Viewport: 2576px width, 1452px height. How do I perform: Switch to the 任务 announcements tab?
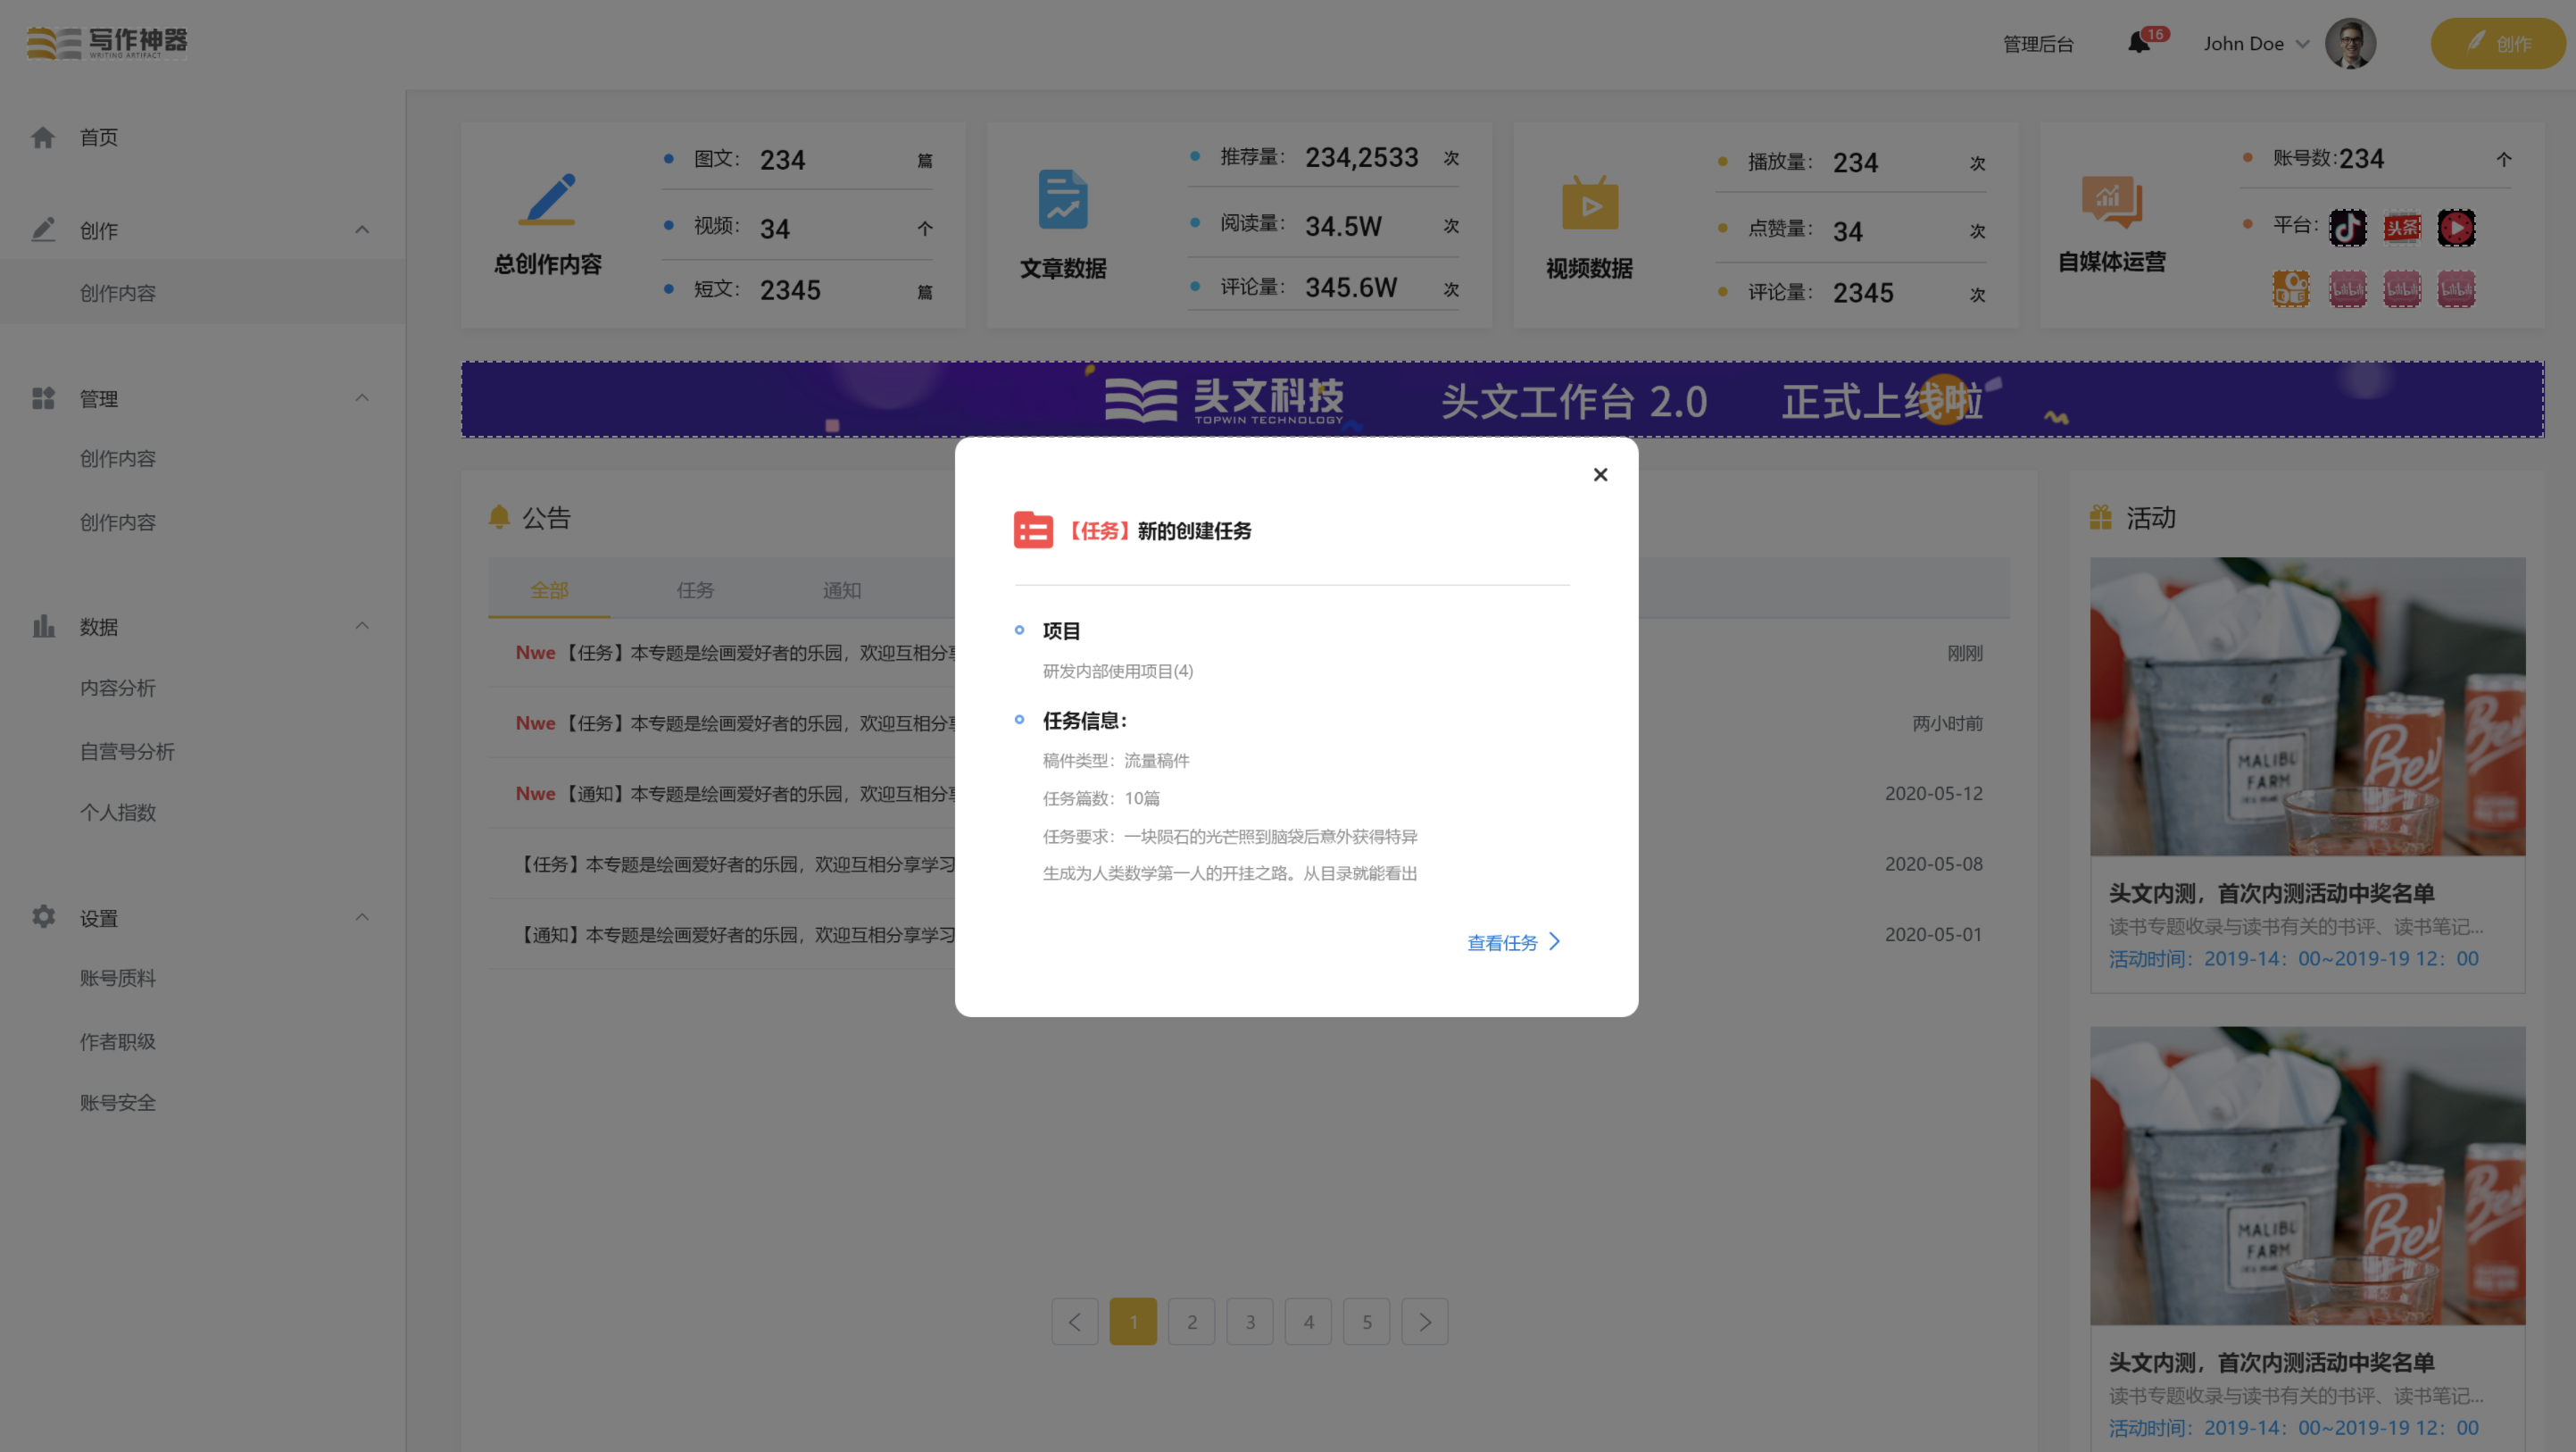point(695,590)
